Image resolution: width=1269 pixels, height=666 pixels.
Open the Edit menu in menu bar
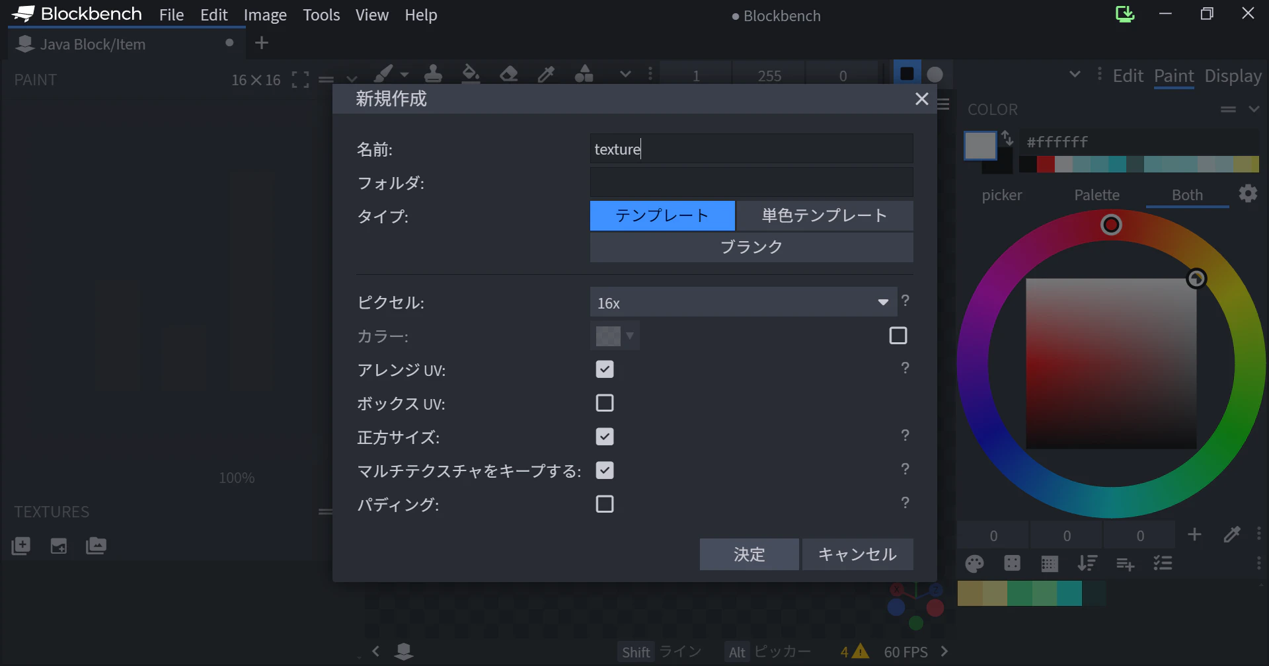pos(214,15)
